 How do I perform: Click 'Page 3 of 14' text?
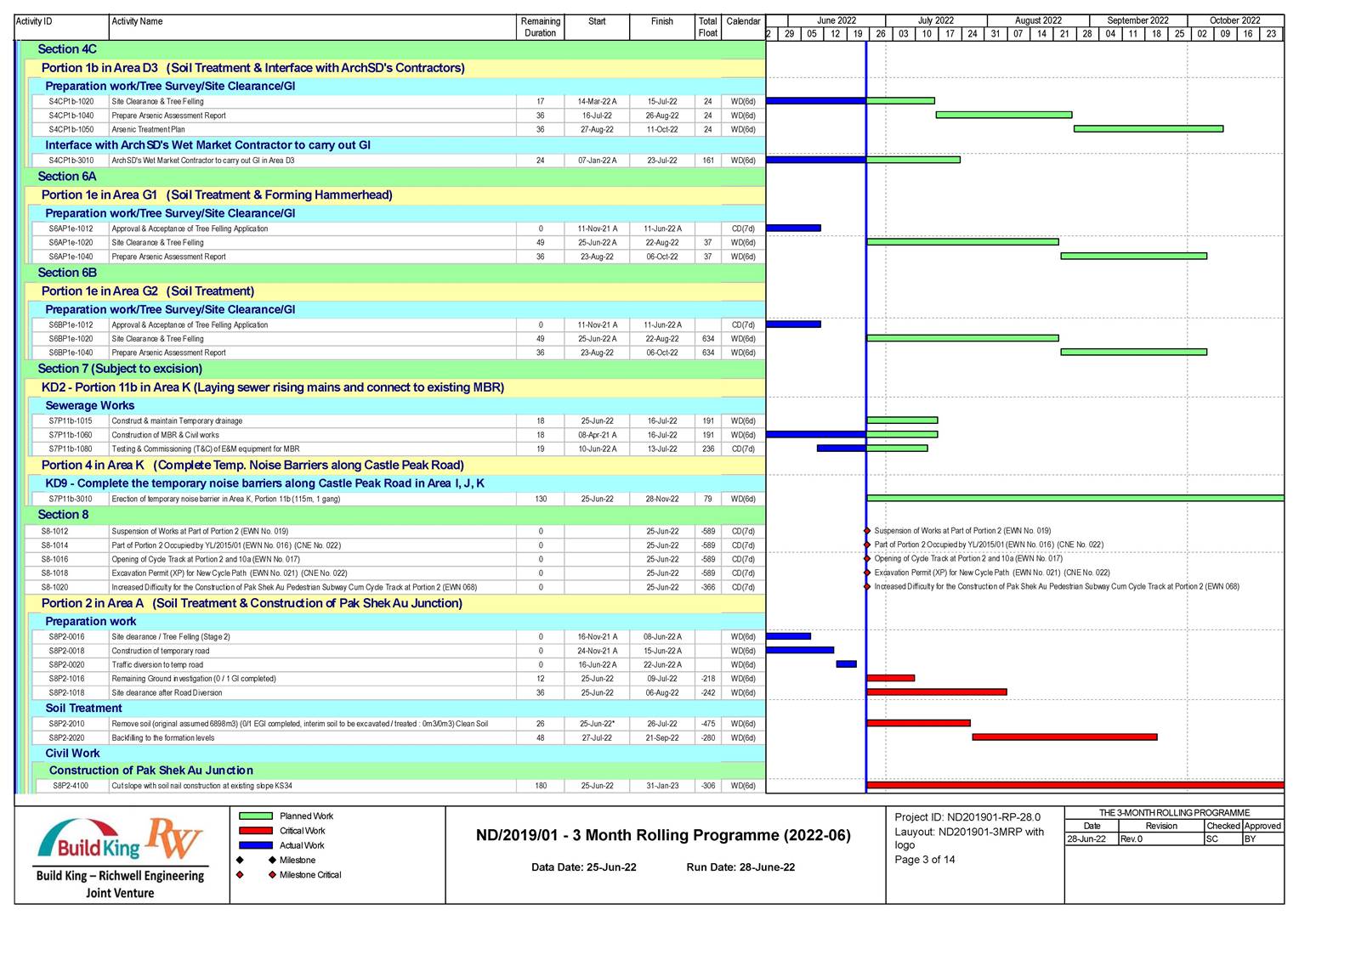pos(925,860)
